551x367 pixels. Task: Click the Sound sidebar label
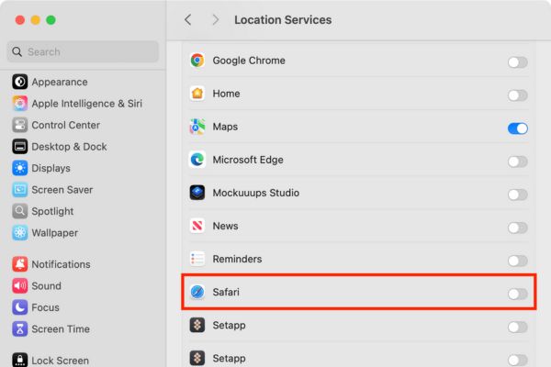[x=47, y=286]
